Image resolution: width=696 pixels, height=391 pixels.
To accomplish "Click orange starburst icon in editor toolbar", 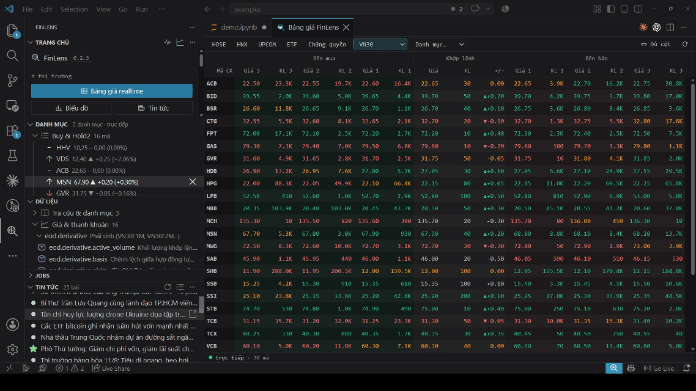I will (643, 27).
